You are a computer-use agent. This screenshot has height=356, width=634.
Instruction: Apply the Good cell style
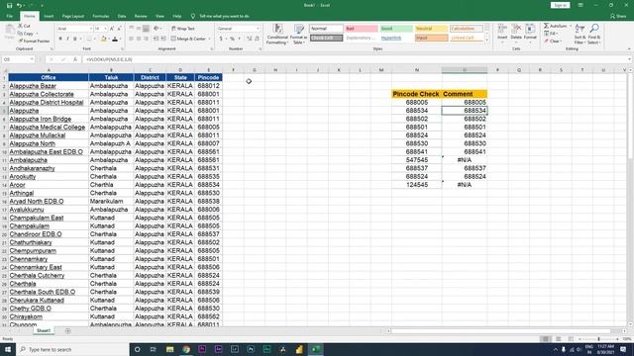point(396,29)
